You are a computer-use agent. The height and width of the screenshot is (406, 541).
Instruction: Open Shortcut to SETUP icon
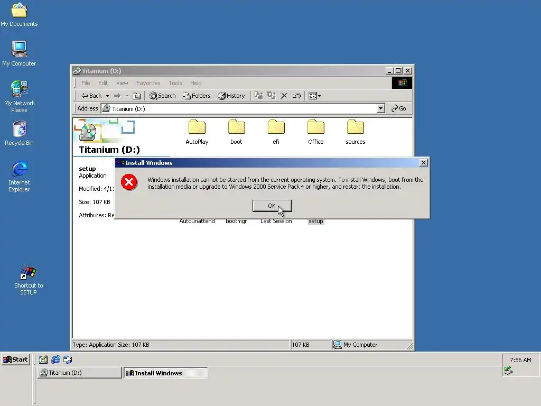[x=29, y=280]
